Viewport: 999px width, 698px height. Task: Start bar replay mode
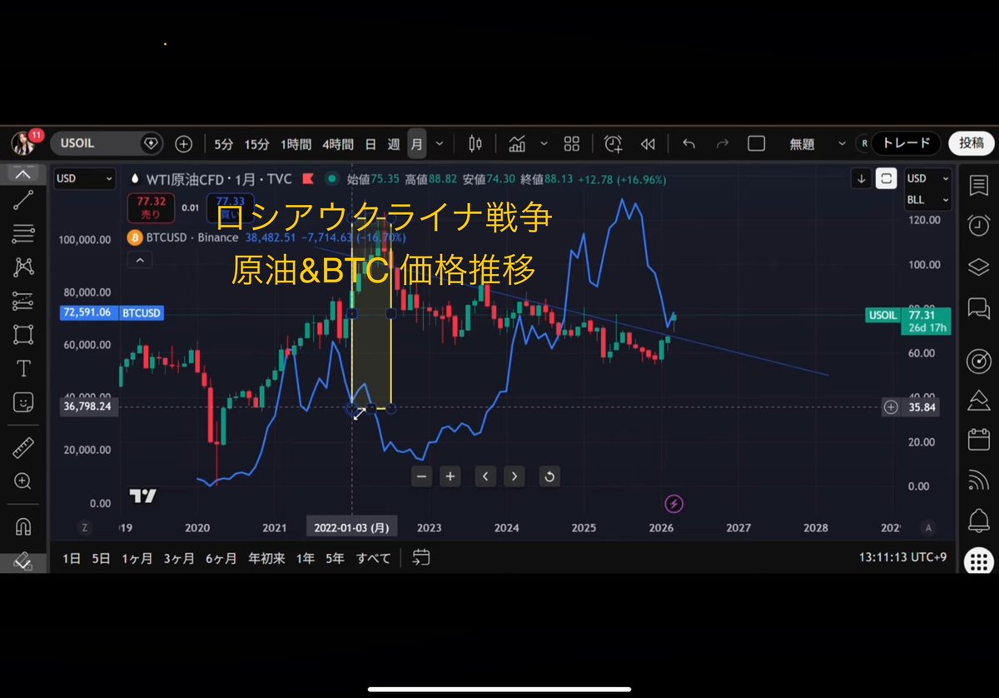pos(648,143)
